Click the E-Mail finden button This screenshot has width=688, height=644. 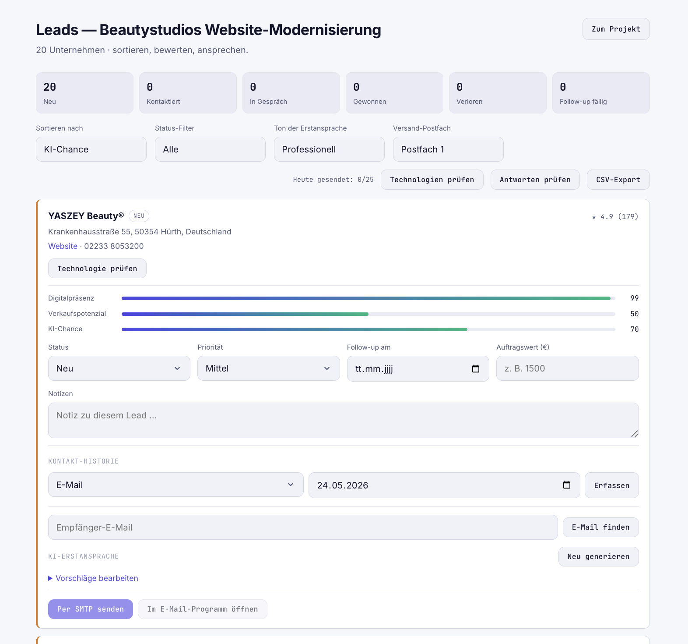click(x=600, y=527)
